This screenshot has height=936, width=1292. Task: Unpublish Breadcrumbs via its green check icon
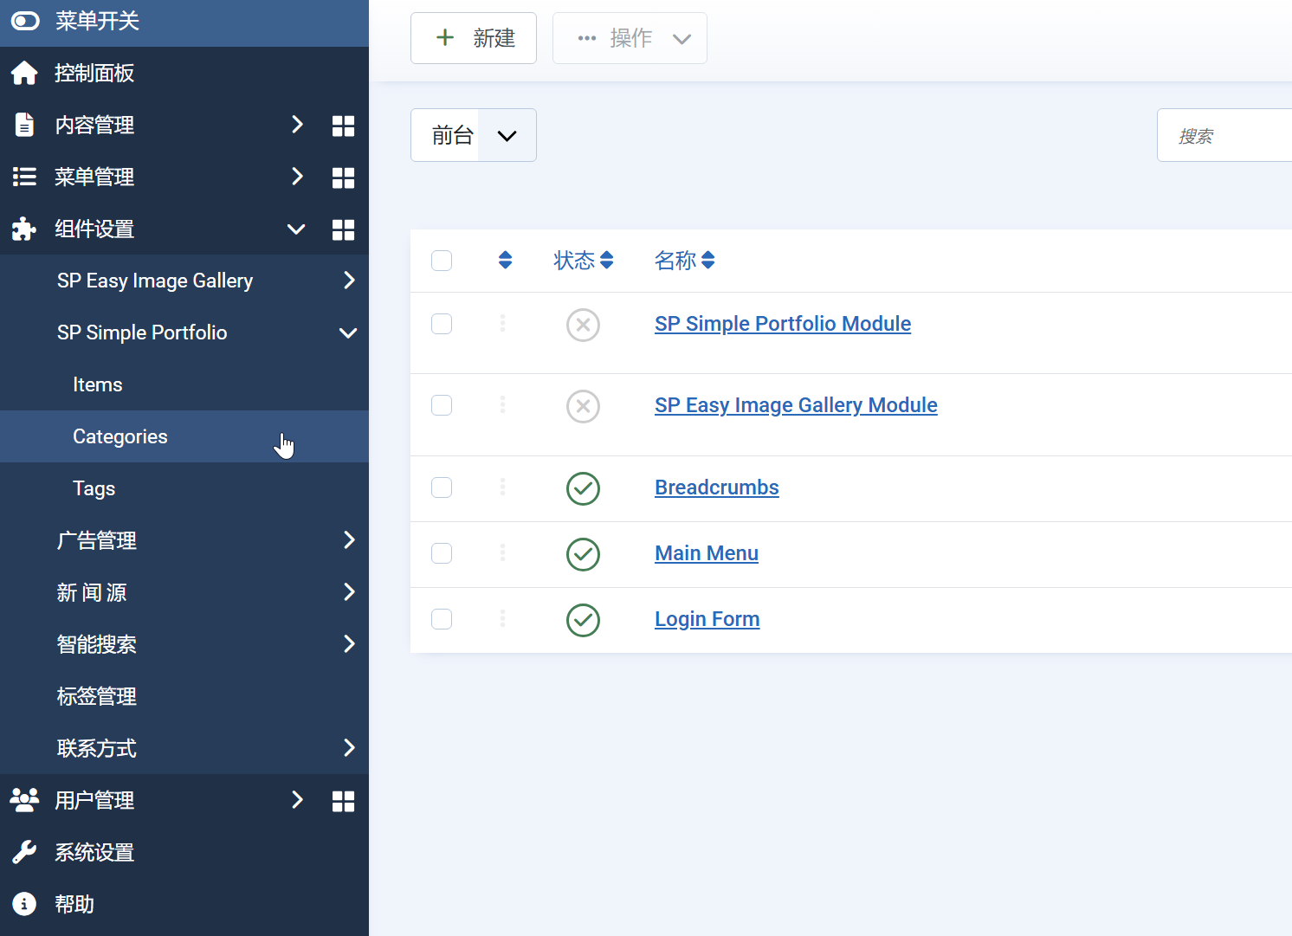tap(583, 488)
